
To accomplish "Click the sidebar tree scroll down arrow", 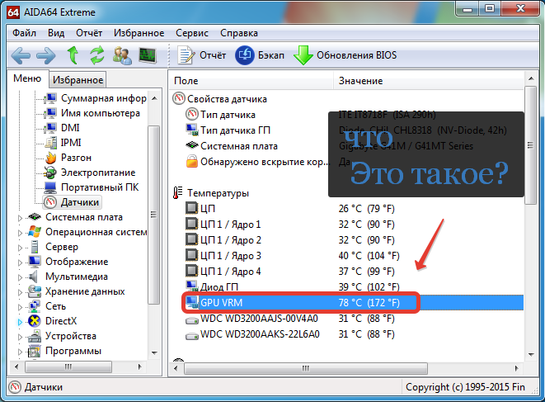I will 154,353.
